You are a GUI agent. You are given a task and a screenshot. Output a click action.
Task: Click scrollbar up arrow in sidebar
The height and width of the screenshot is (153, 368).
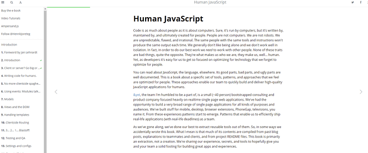coord(45,9)
